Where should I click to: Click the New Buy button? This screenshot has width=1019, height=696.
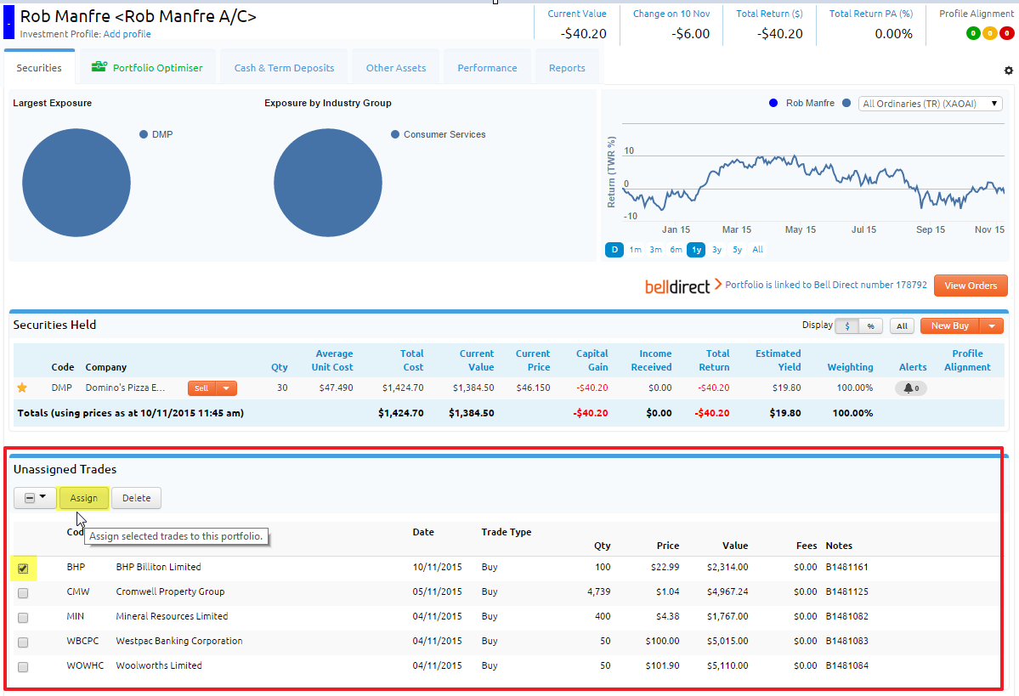point(950,326)
